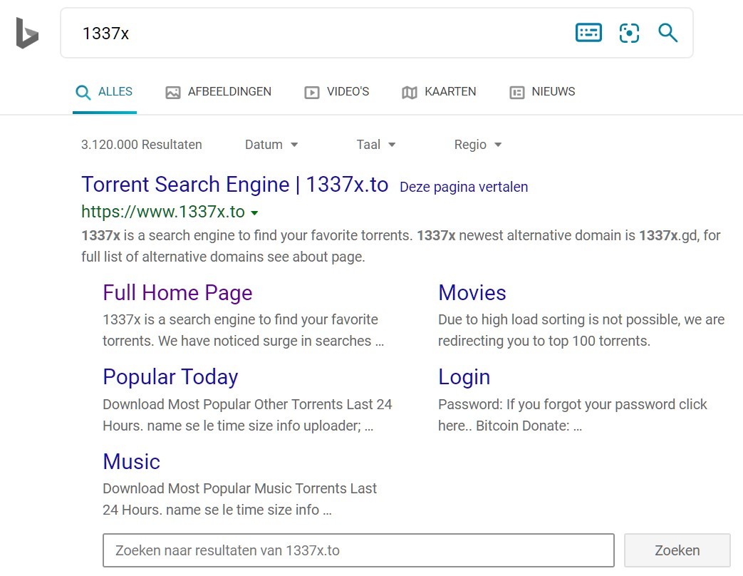The width and height of the screenshot is (743, 576).
Task: Open the Movies sitelink
Action: coord(472,292)
